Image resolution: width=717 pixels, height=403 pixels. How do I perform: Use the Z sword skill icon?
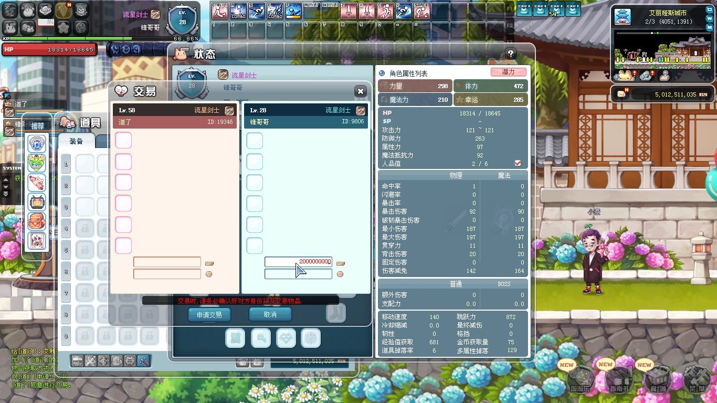pos(349,11)
